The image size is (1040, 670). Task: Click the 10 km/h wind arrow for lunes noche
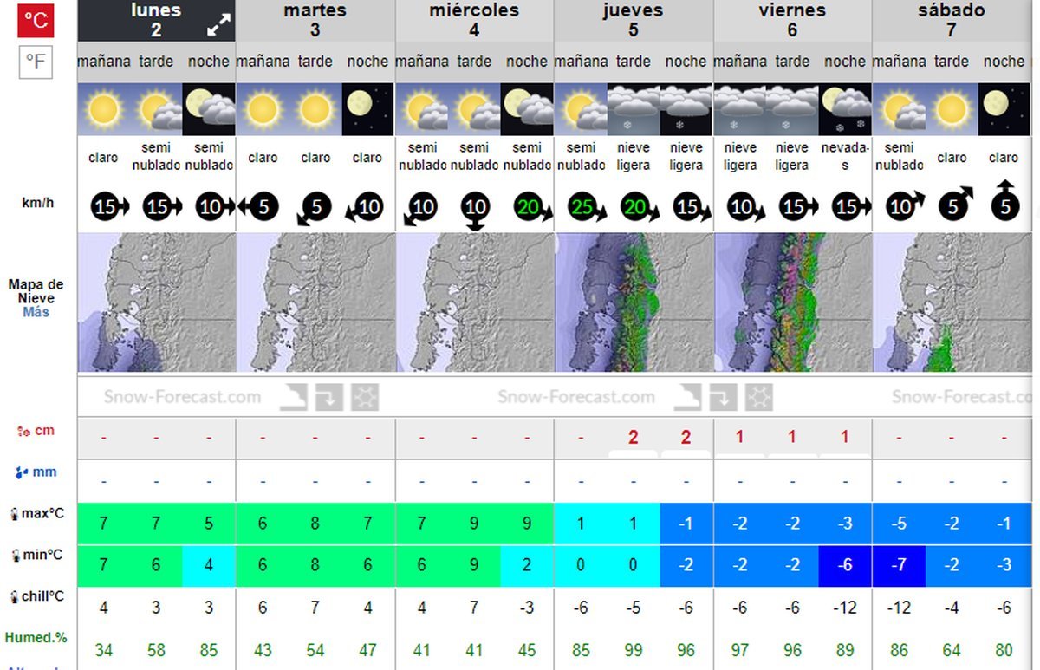click(215, 208)
